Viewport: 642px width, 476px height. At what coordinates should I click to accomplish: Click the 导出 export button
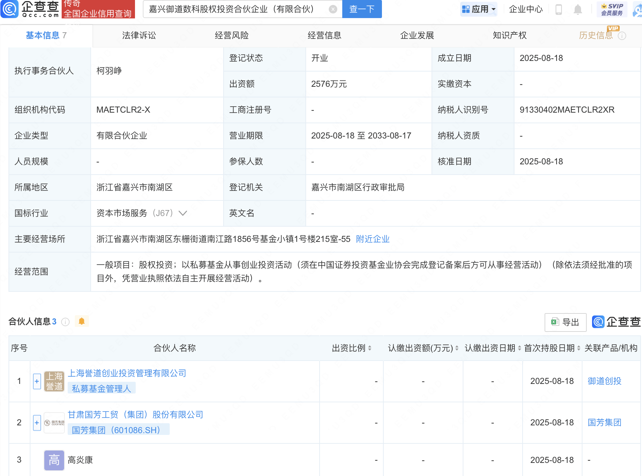click(x=565, y=322)
